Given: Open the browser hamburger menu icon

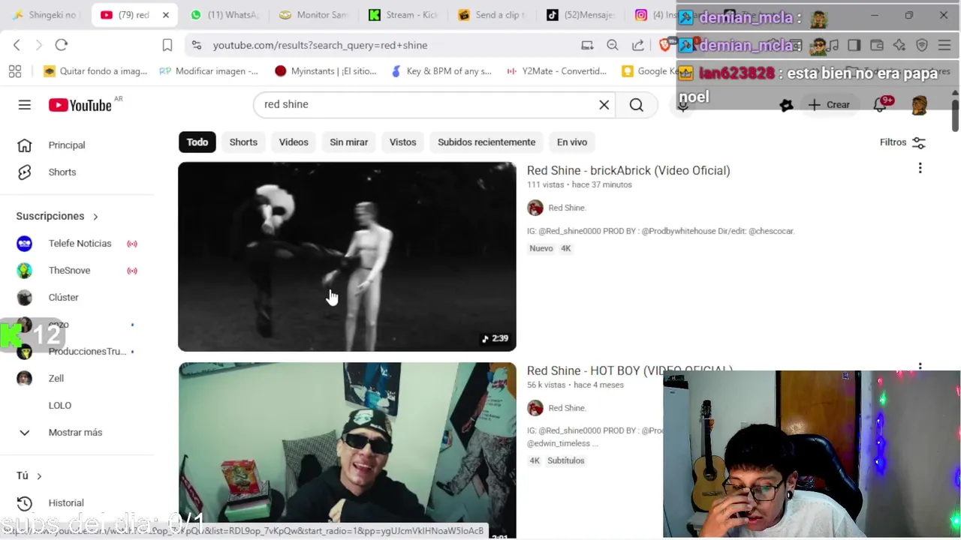Looking at the screenshot, I should [x=944, y=45].
